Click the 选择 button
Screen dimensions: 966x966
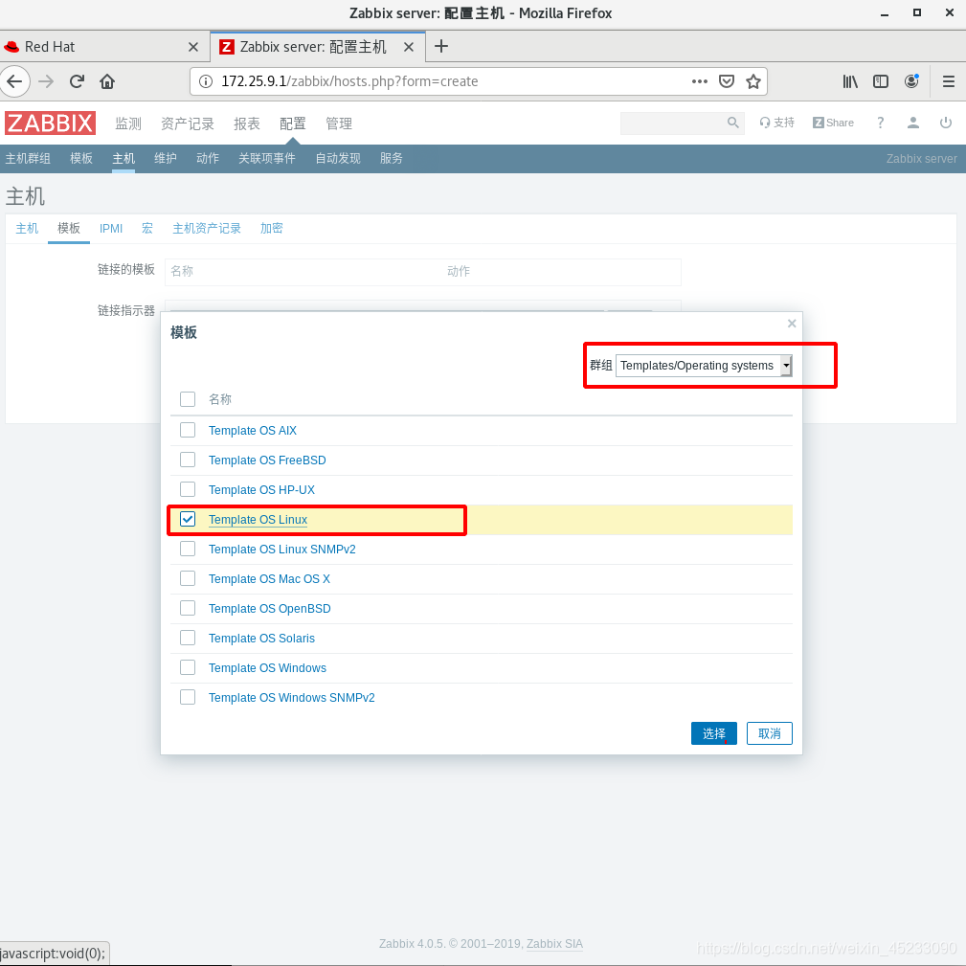click(714, 733)
